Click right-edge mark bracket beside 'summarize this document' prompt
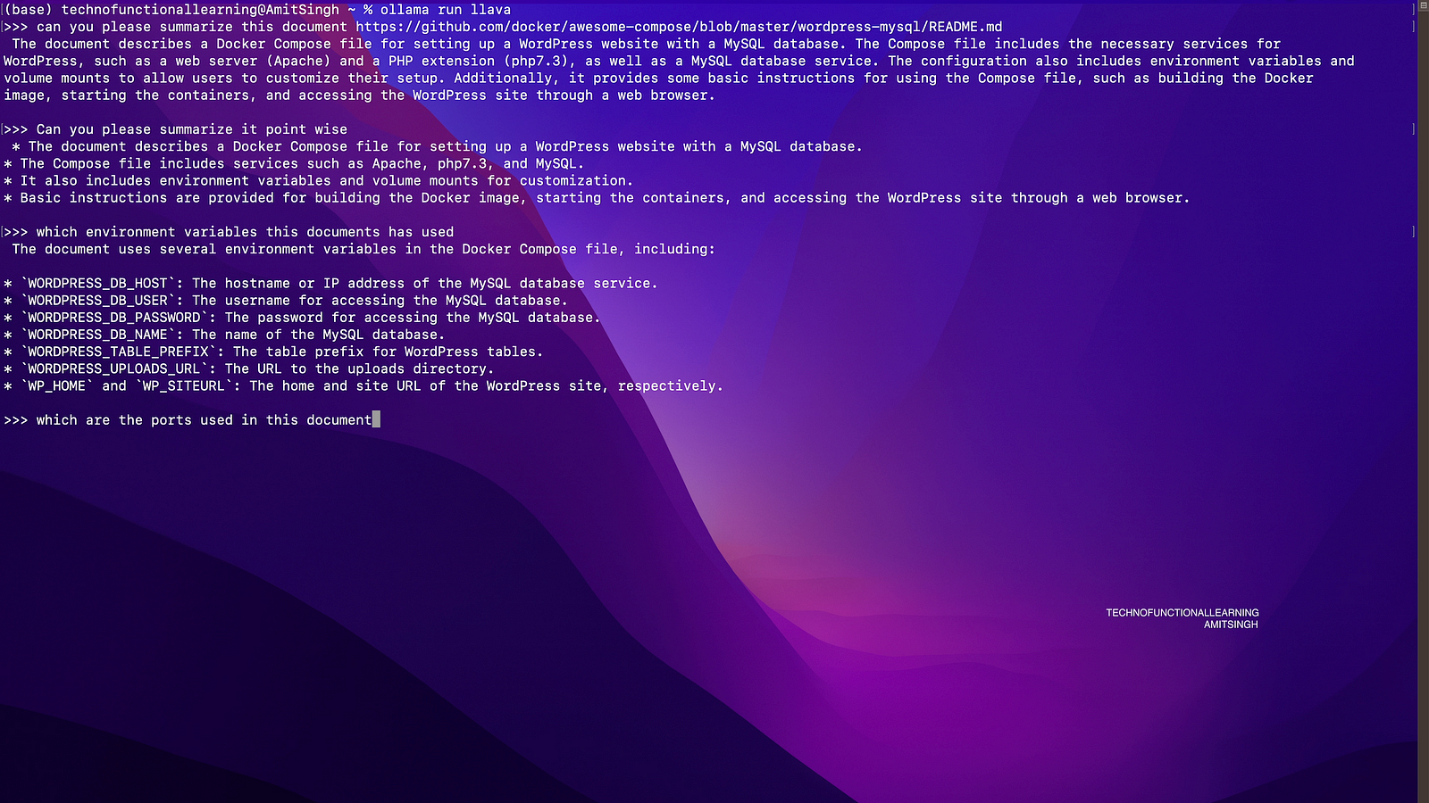Viewport: 1429px width, 803px height. (x=1414, y=27)
